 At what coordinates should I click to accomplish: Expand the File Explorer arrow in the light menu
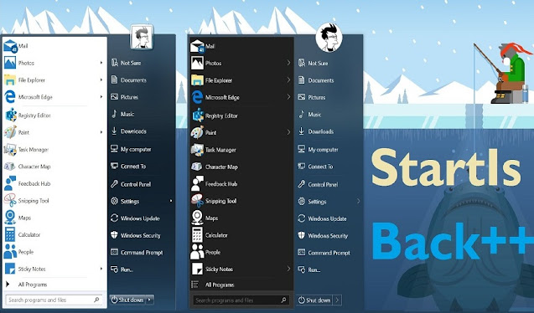(x=101, y=80)
